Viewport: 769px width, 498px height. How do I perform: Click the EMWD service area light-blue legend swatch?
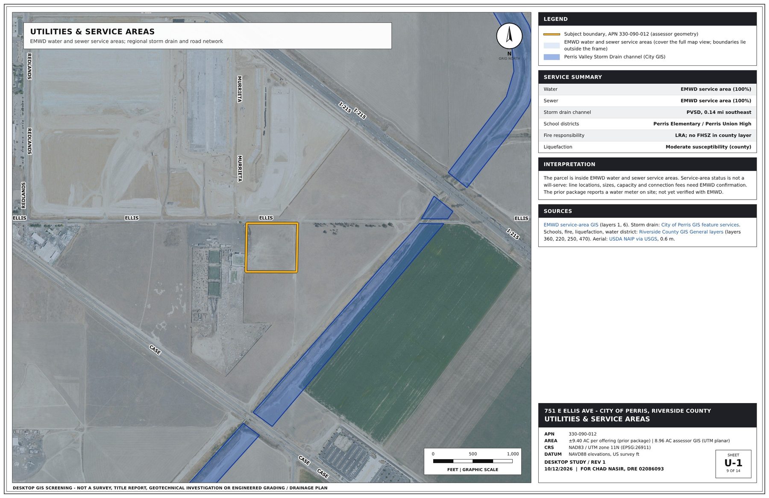pyautogui.click(x=551, y=45)
